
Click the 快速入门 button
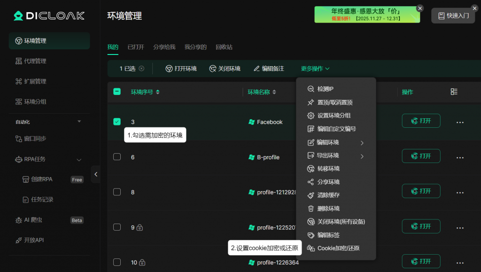click(453, 16)
